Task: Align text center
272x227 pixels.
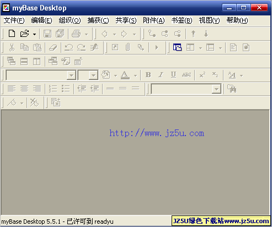Action: [x=24, y=89]
